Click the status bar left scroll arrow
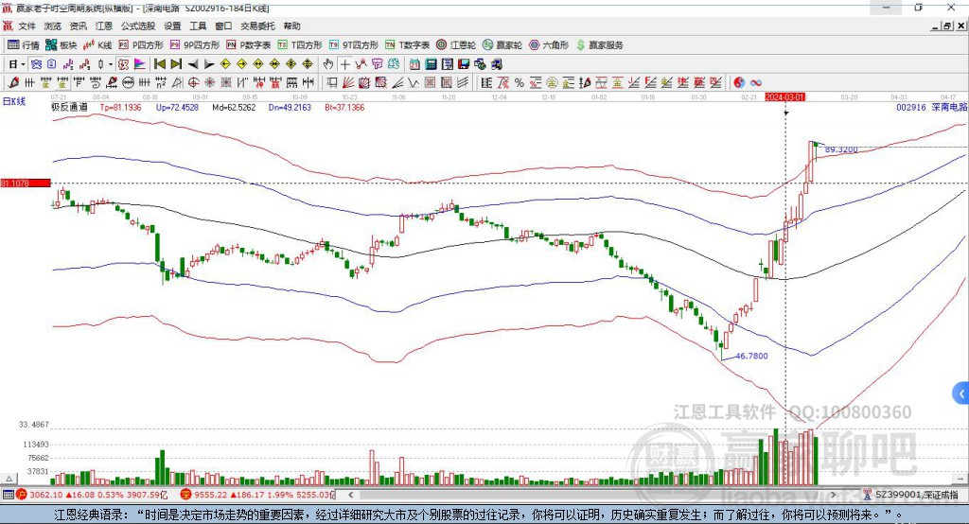Viewport: 969px width, 524px height. click(351, 495)
